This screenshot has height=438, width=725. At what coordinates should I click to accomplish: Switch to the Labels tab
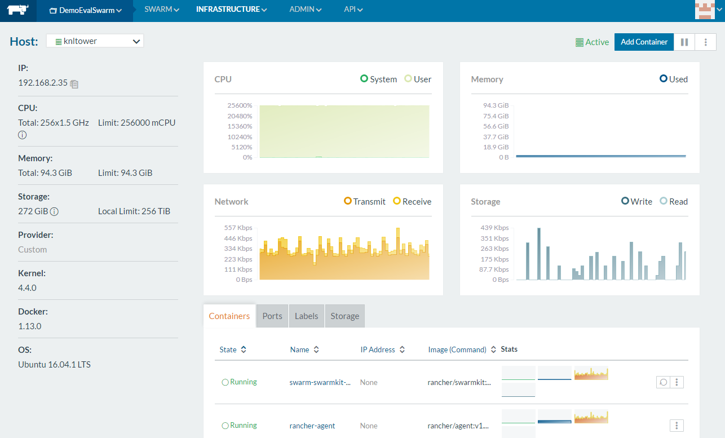click(307, 316)
